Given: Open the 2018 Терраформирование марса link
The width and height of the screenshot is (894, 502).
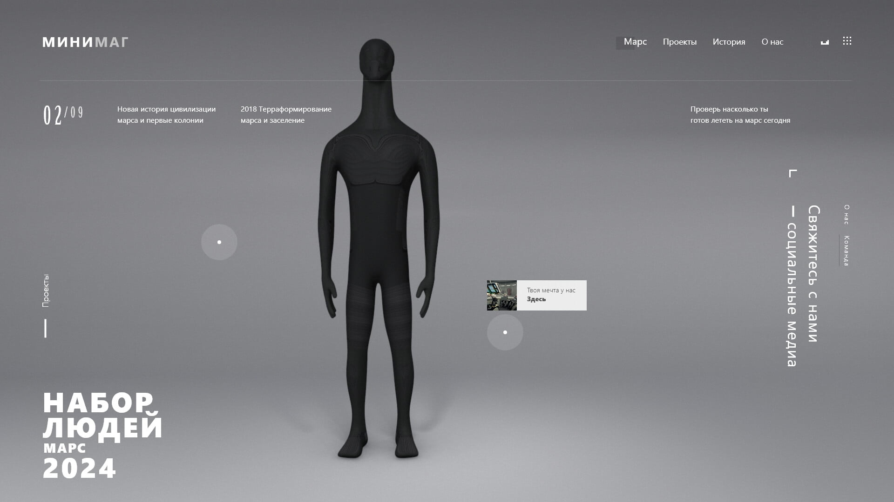Looking at the screenshot, I should tap(286, 115).
